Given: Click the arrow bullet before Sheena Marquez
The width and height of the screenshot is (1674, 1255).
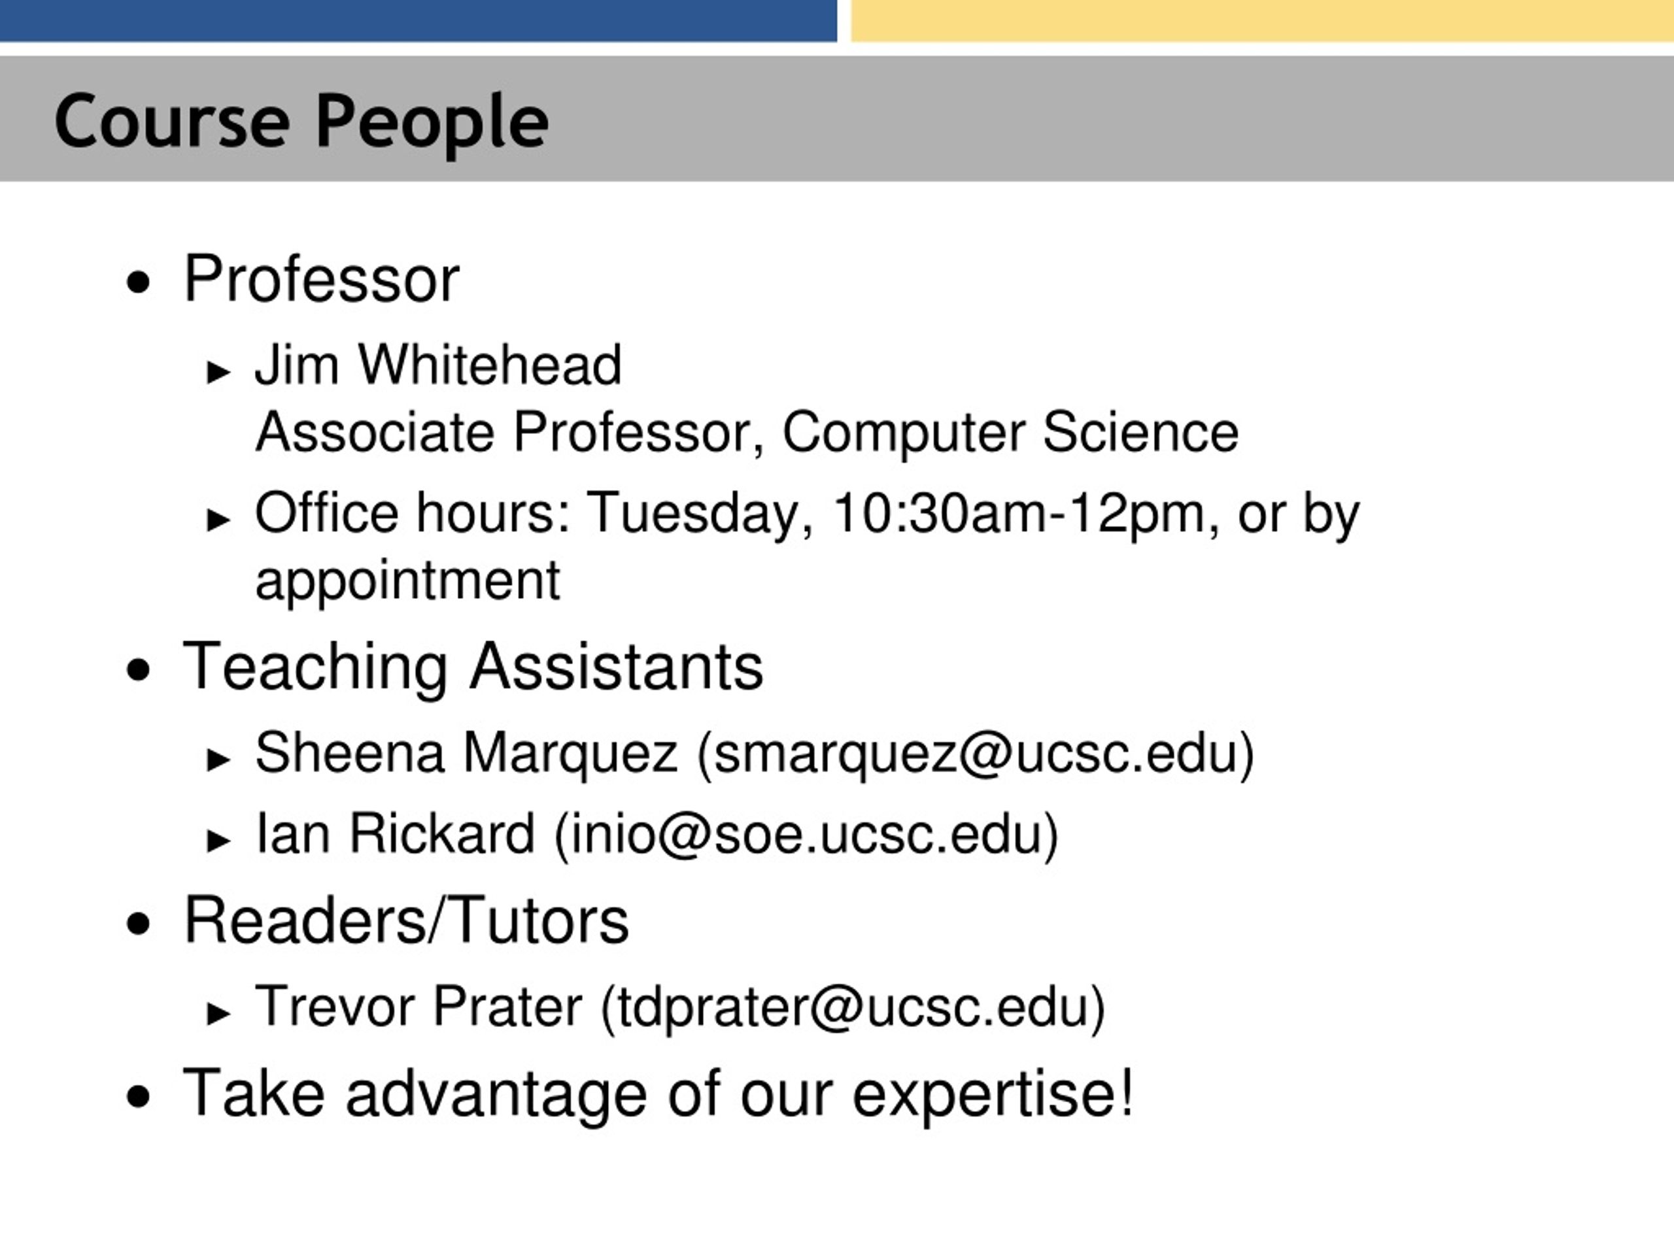Looking at the screenshot, I should click(218, 759).
